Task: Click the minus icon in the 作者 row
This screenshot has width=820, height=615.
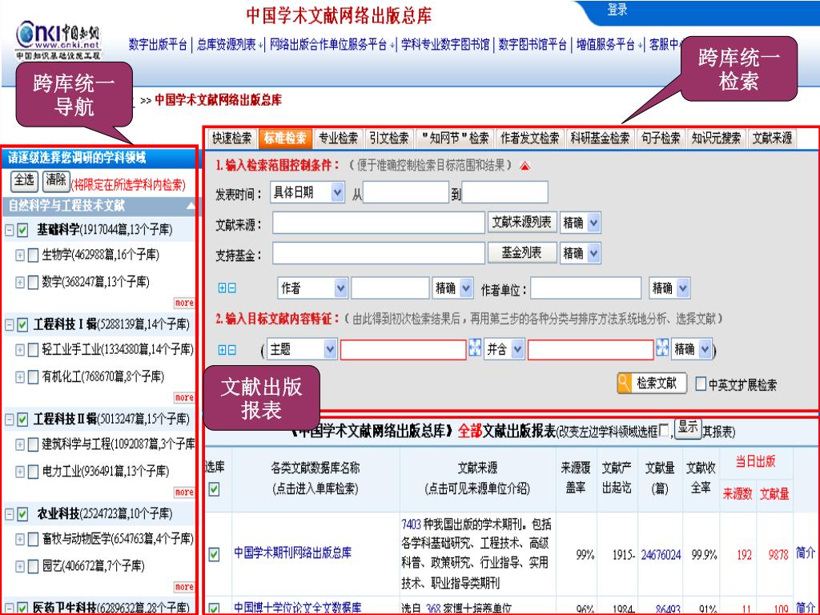Action: [232, 288]
